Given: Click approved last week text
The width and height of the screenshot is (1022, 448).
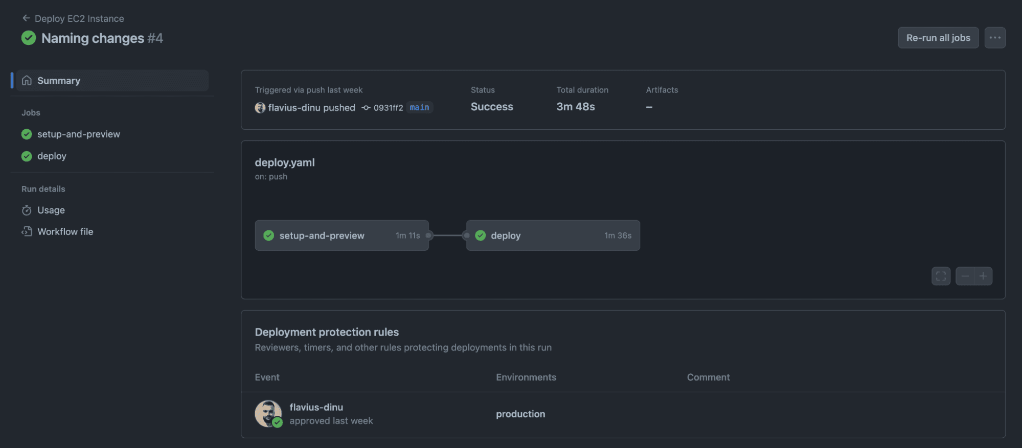Looking at the screenshot, I should tap(331, 421).
